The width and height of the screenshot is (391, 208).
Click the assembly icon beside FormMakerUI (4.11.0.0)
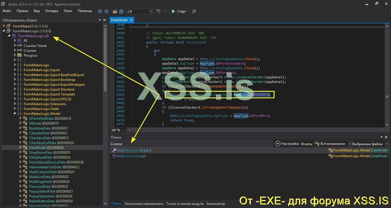coord(8,26)
